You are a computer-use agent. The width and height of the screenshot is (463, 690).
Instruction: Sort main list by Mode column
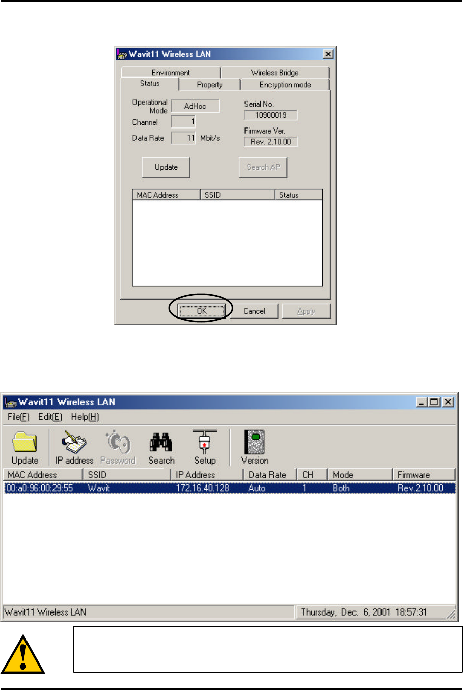pyautogui.click(x=360, y=475)
